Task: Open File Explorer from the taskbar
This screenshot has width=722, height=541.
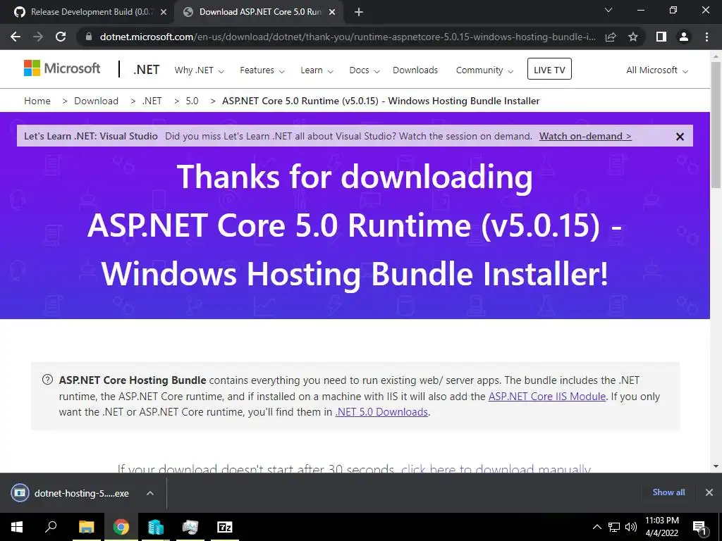Action: click(x=86, y=527)
